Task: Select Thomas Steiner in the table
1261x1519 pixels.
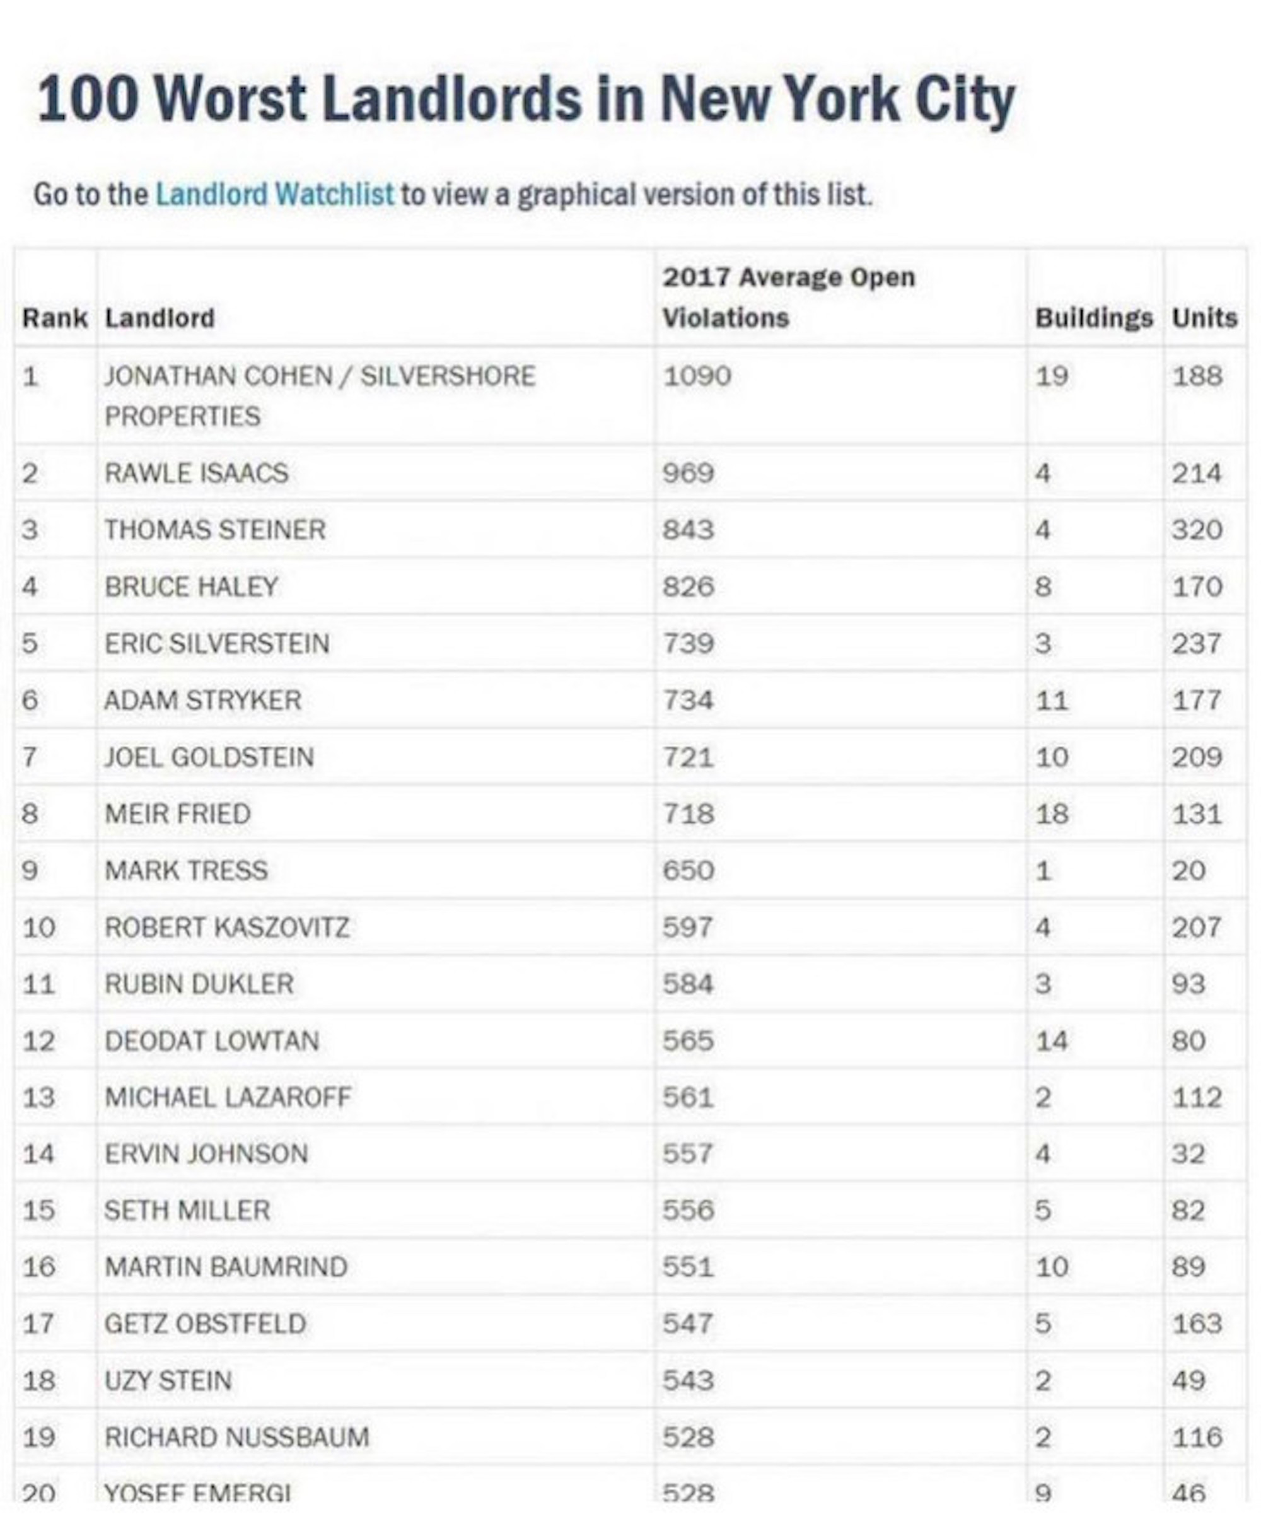Action: [x=215, y=530]
